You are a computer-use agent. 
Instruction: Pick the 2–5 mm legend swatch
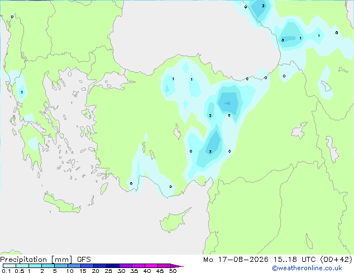coord(48,266)
